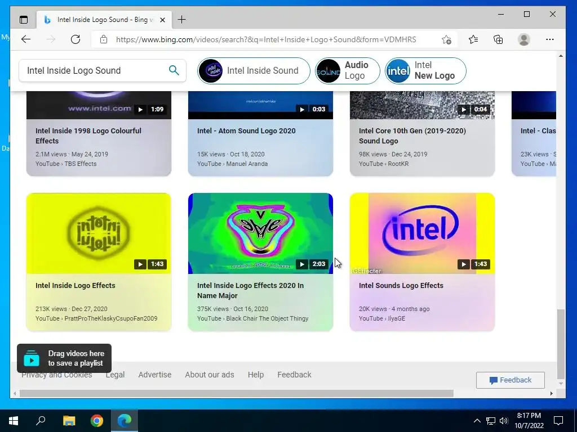View site info lock icon

click(x=104, y=39)
